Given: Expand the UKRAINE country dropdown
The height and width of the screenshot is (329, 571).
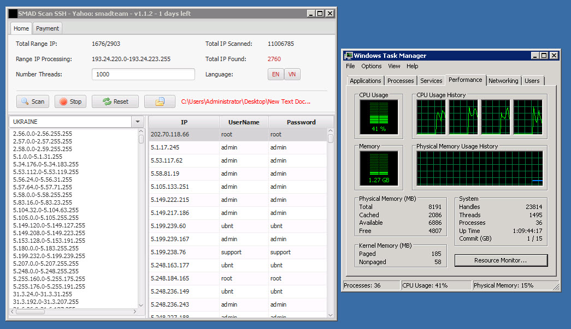Looking at the screenshot, I should (138, 122).
